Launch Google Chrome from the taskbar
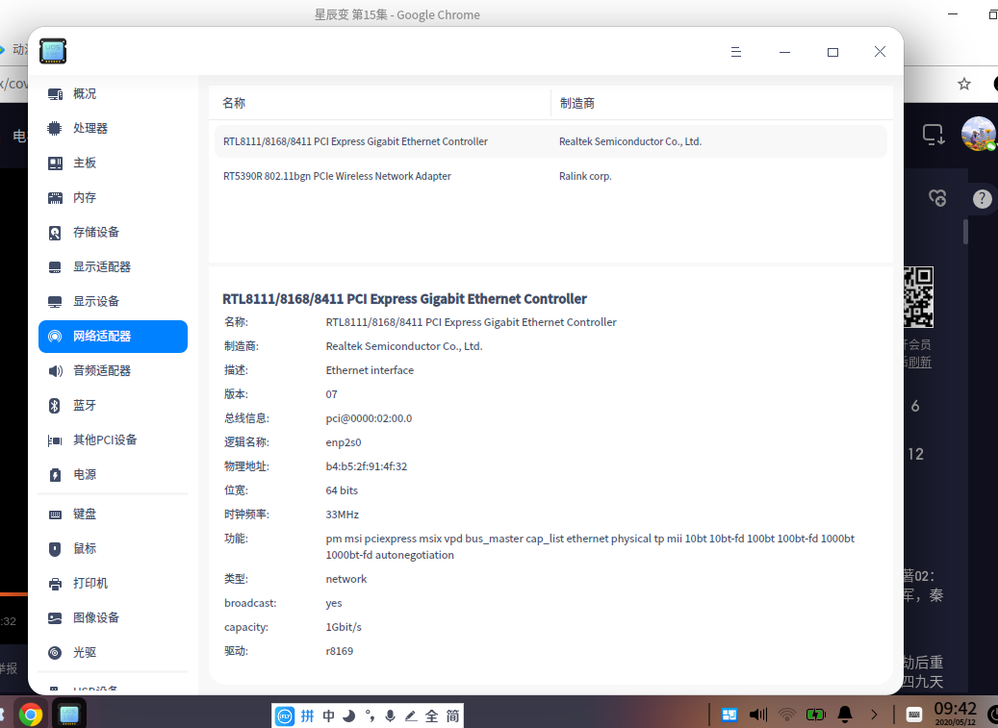998x728 pixels. click(x=30, y=715)
